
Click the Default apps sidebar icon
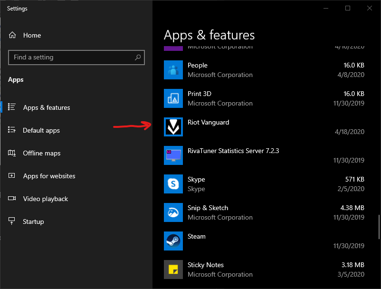(12, 130)
